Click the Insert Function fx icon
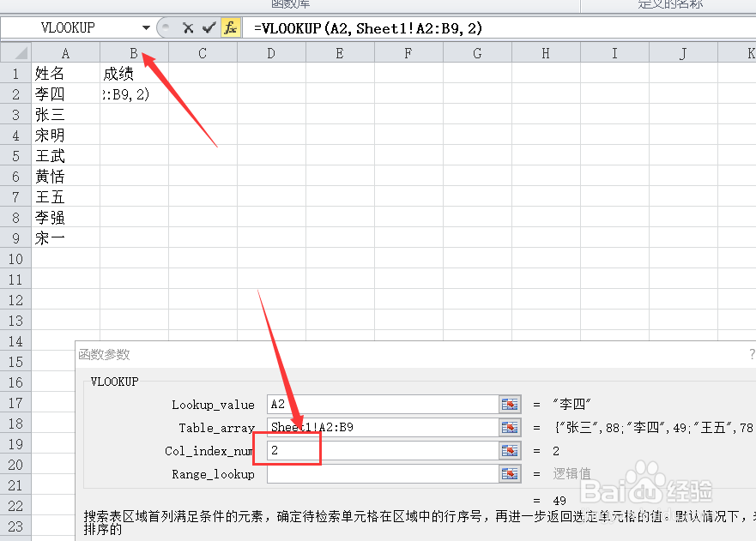Screen dimensions: 756x541 pos(229,27)
